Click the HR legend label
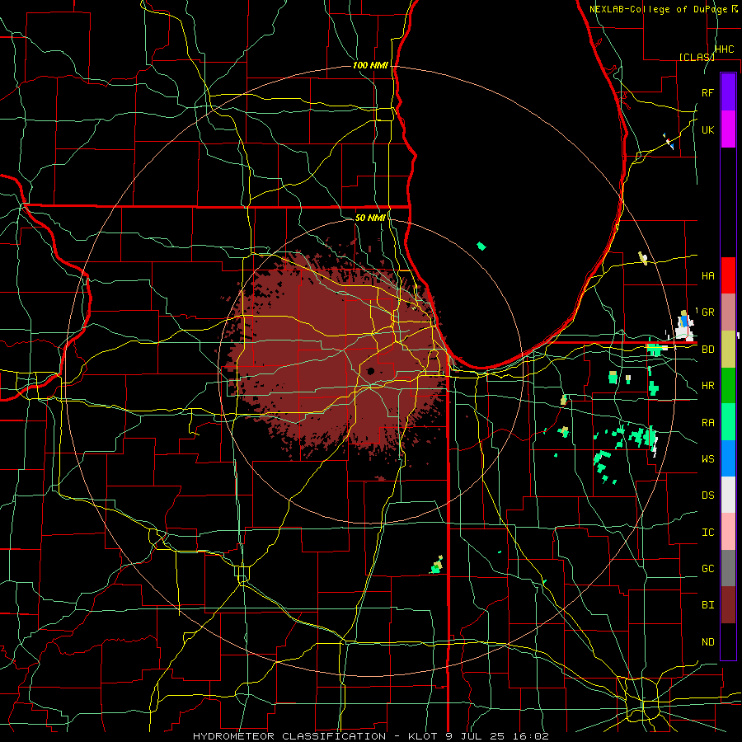Image resolution: width=742 pixels, height=742 pixels. [x=707, y=386]
